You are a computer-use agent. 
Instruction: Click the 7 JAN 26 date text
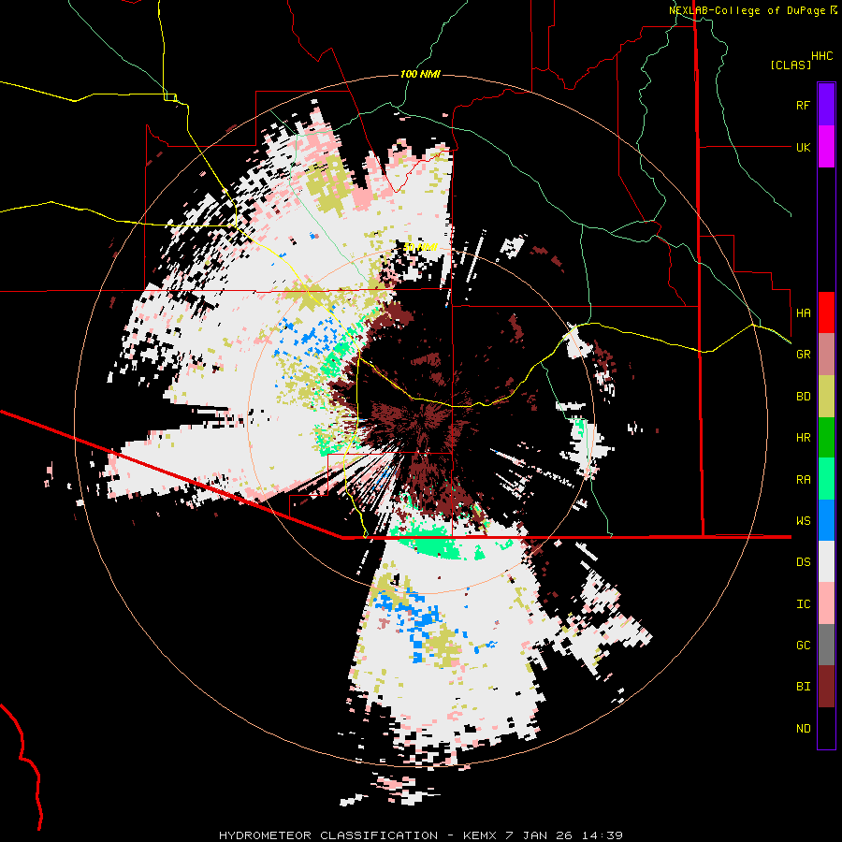coord(541,835)
